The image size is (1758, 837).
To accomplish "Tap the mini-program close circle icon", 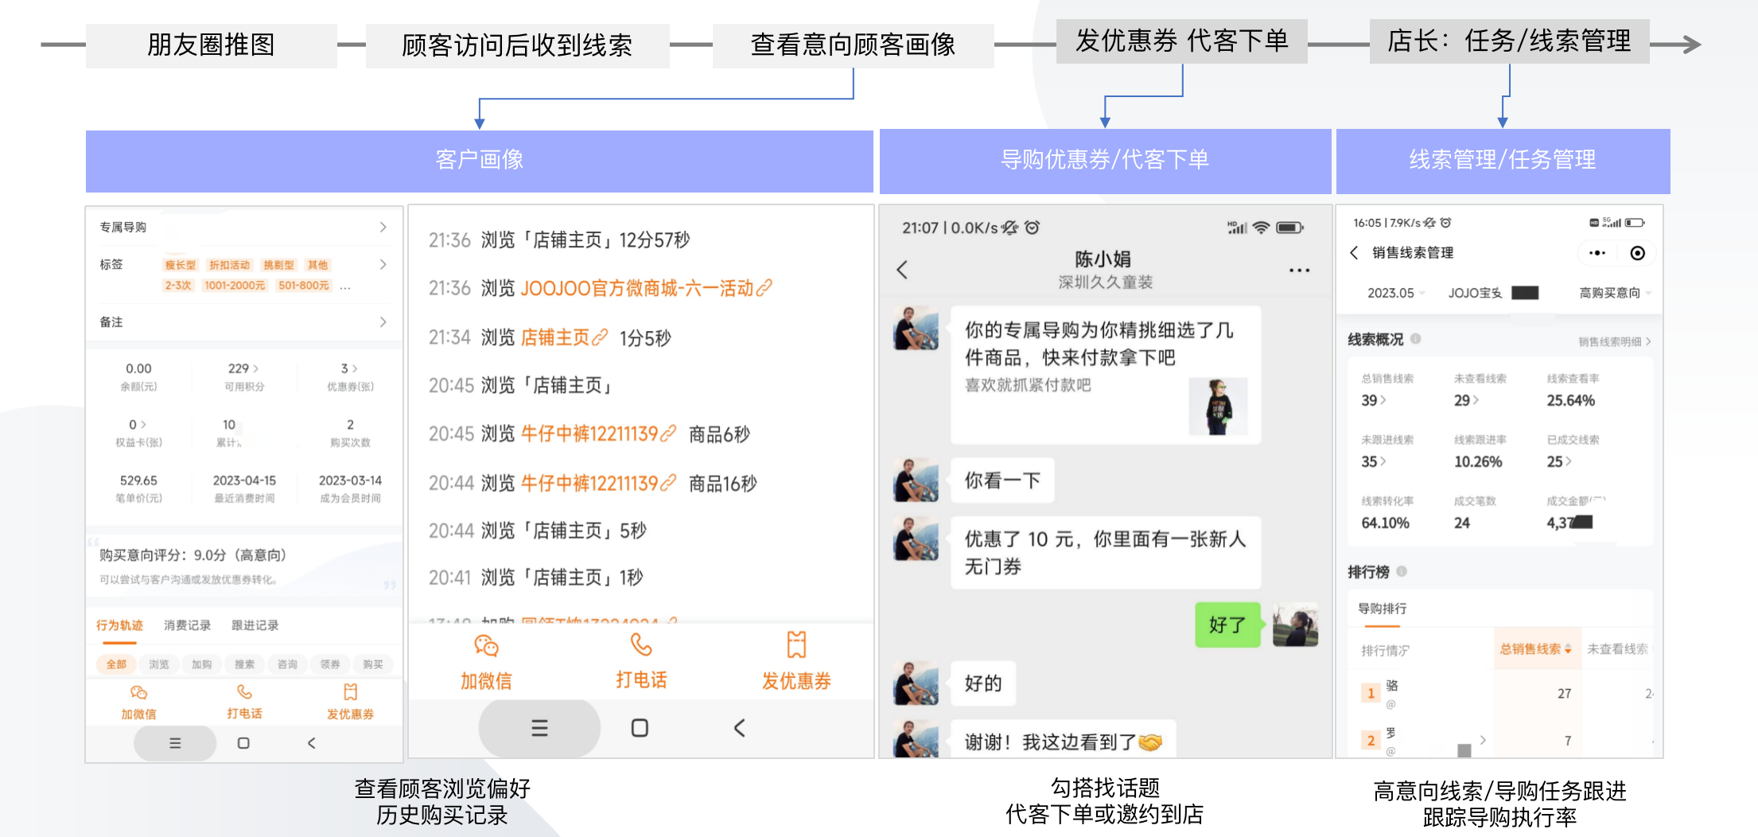I will click(1637, 253).
